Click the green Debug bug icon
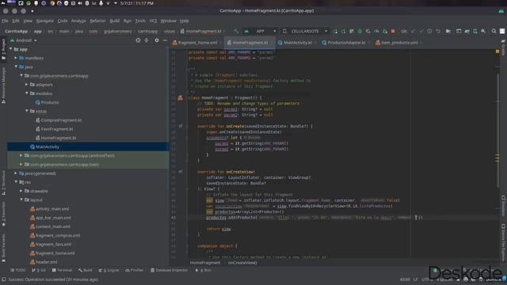This screenshot has height=285, width=507. [x=360, y=32]
